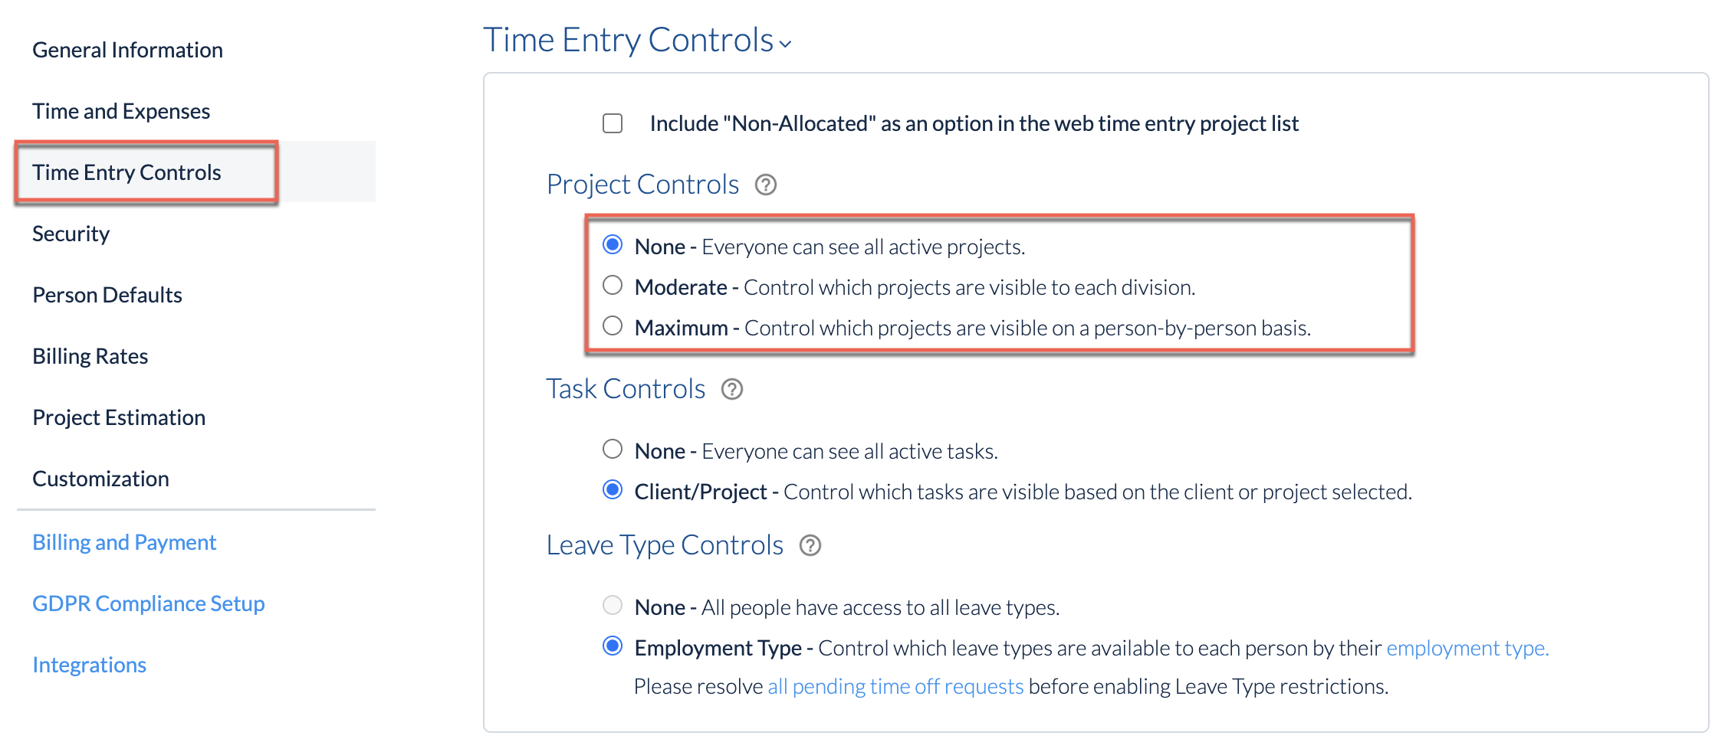The width and height of the screenshot is (1728, 752).
Task: Open General Information settings section
Action: pyautogui.click(x=127, y=50)
